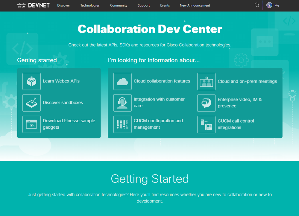Click the sandbox shovel icon
Screen dimensions: 299x216
31,103
